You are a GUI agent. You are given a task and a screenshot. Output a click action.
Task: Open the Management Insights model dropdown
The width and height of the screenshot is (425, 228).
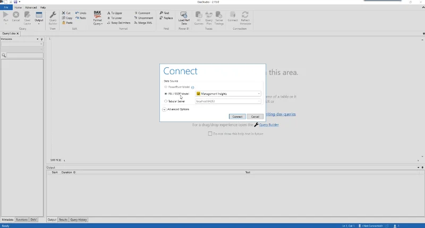tap(228, 94)
